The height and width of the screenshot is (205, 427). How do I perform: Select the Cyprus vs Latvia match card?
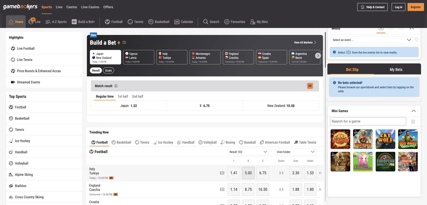pyautogui.click(x=139, y=57)
